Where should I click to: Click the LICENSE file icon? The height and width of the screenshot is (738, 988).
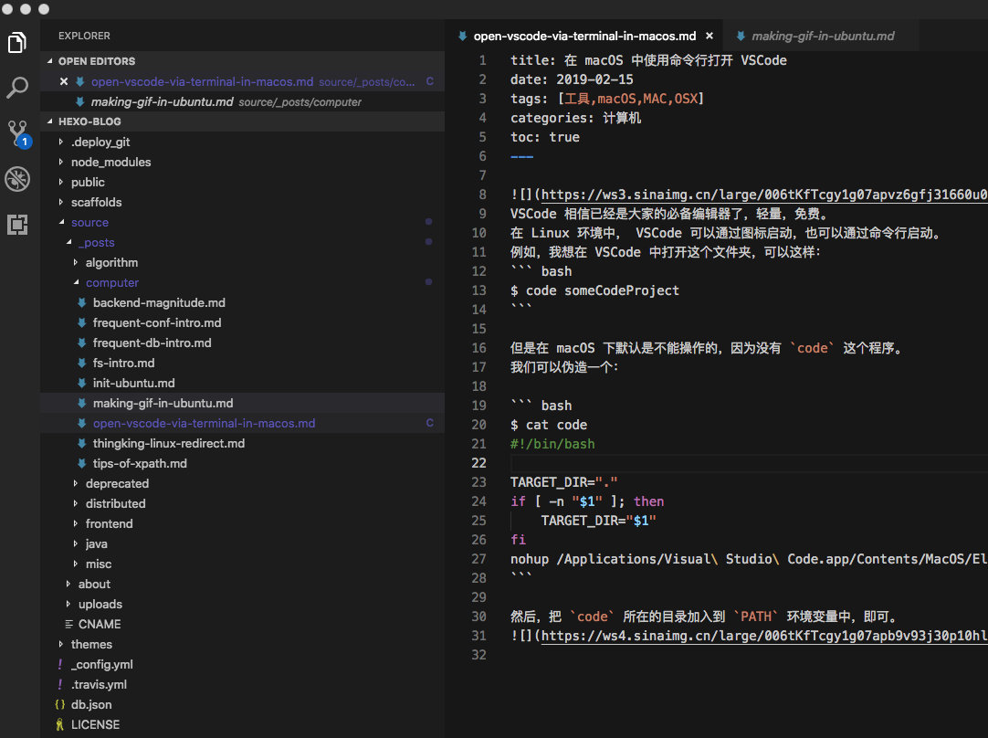coord(60,724)
